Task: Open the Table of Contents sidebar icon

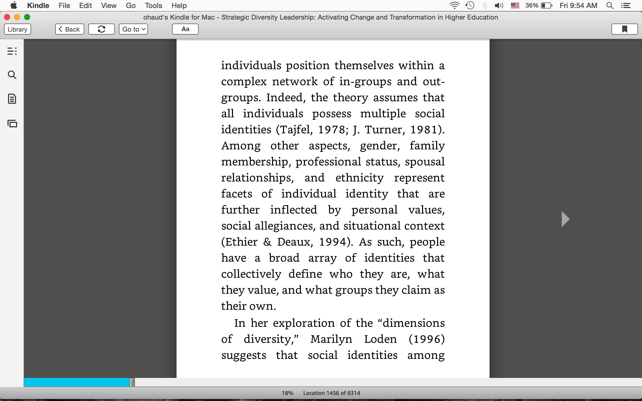Action: 12,51
